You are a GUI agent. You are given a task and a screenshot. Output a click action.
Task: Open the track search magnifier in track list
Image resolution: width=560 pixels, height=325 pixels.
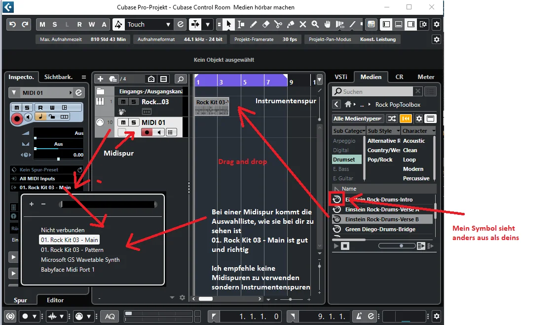click(x=181, y=79)
